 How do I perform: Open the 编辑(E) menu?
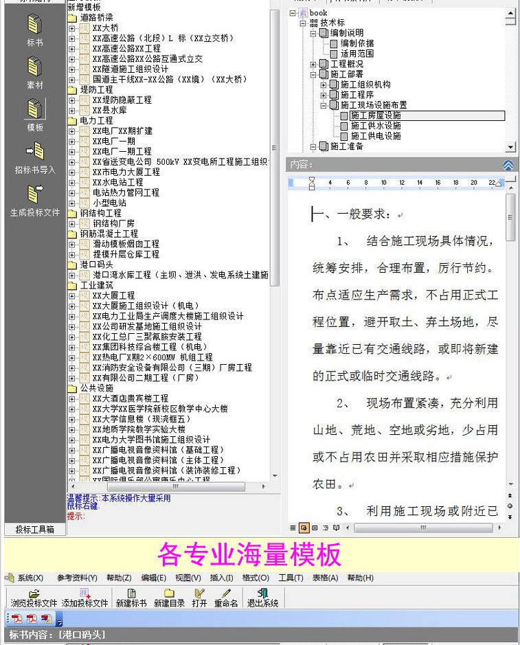click(x=153, y=578)
